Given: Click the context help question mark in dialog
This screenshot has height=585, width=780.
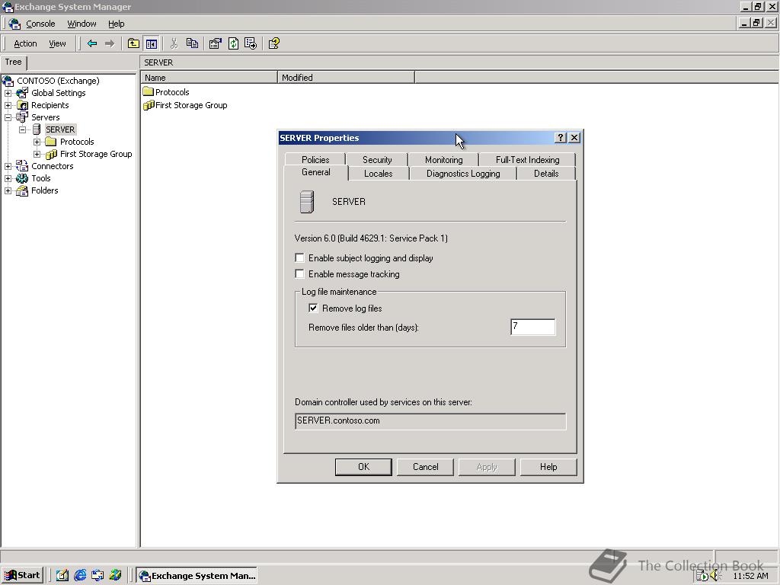Looking at the screenshot, I should [561, 138].
